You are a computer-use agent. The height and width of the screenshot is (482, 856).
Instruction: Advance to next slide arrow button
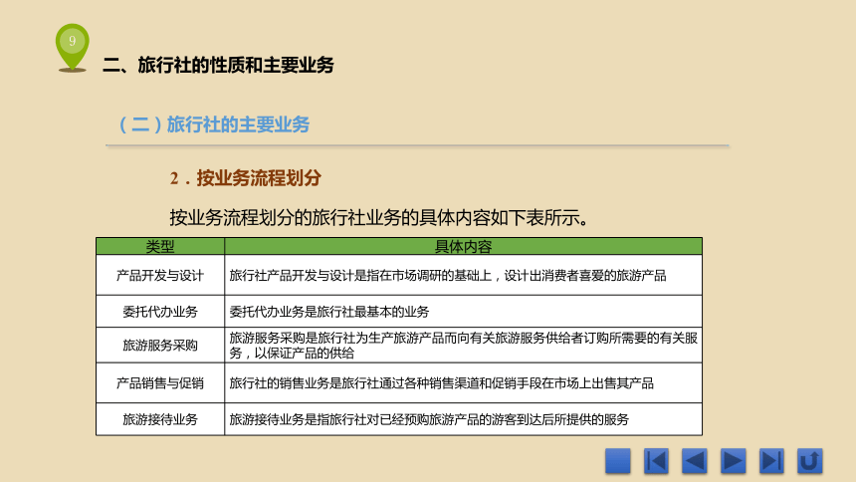tap(733, 461)
